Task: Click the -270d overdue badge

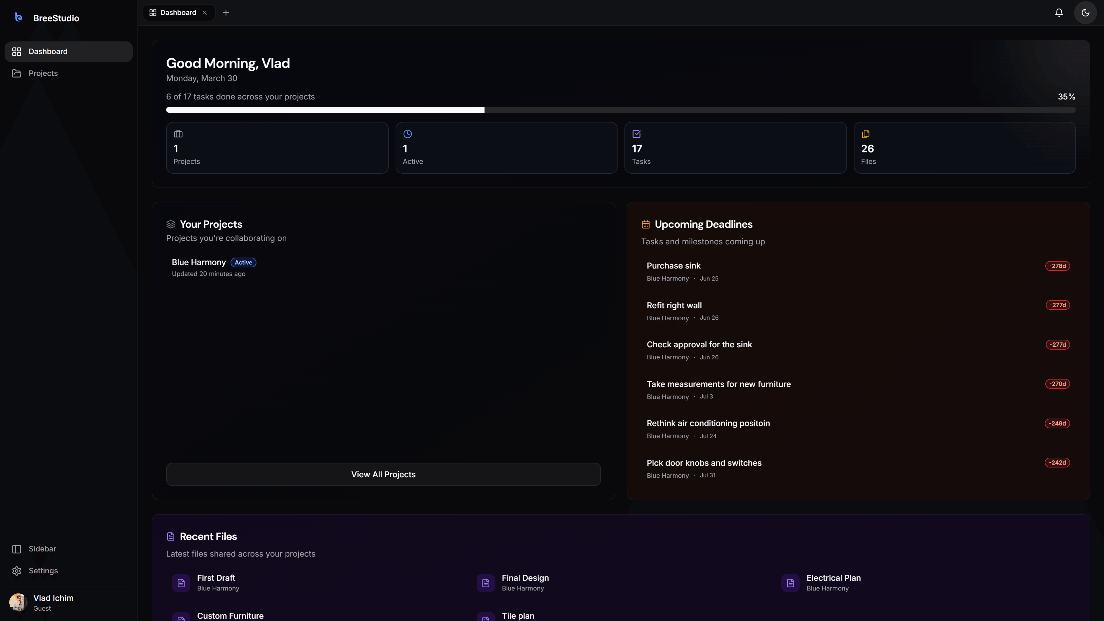Action: point(1057,384)
